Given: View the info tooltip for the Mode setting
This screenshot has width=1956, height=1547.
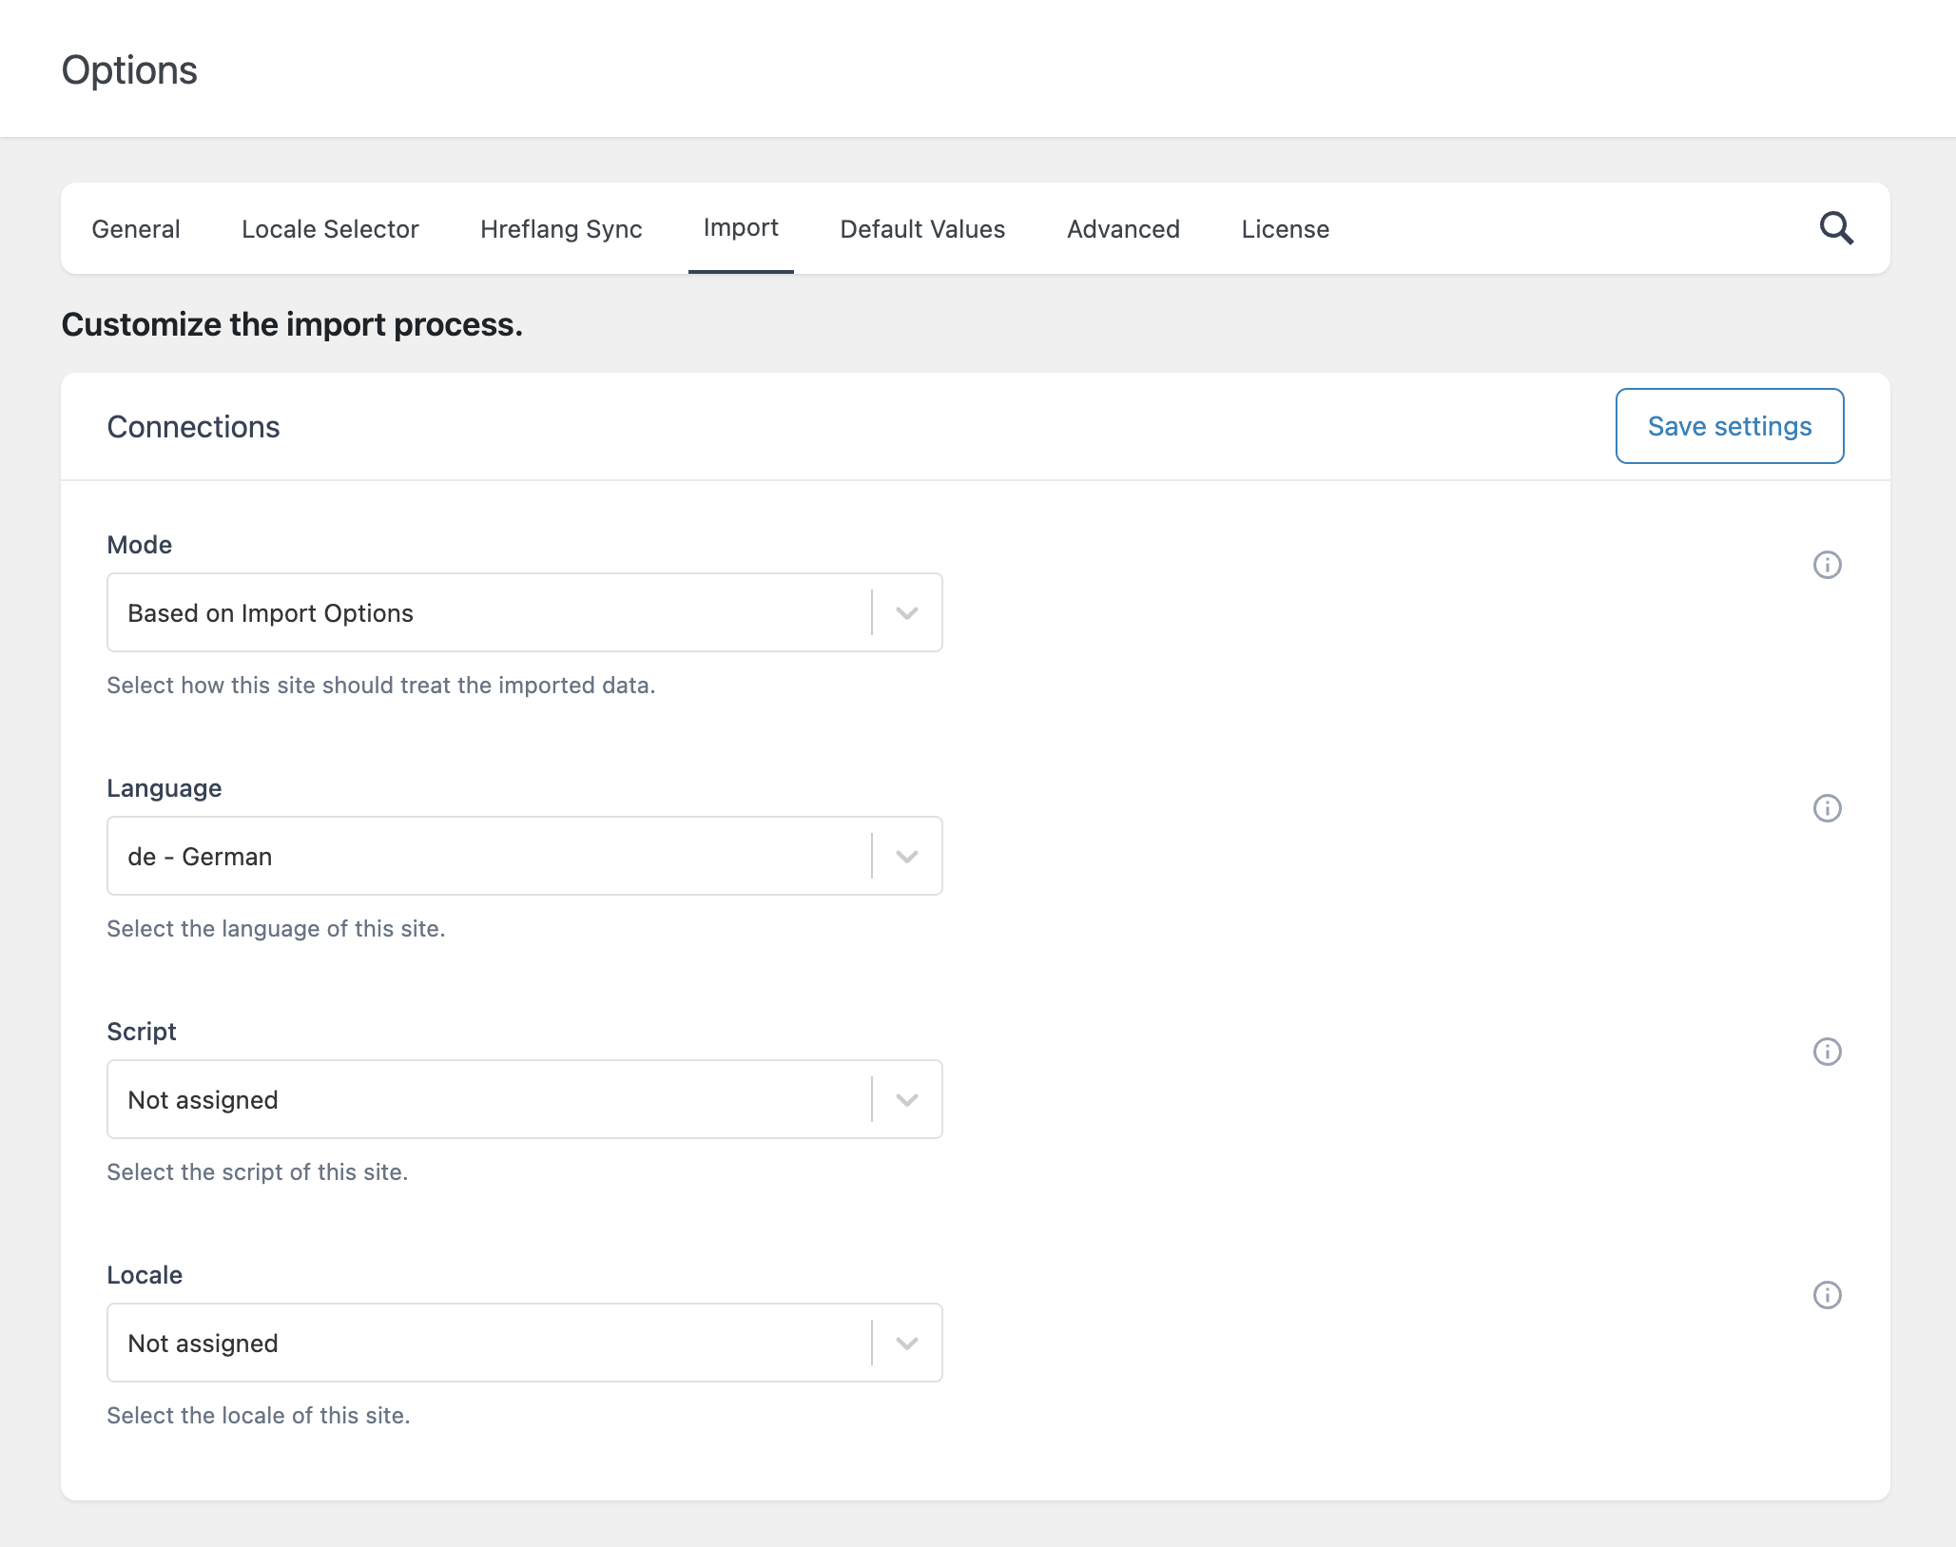Looking at the screenshot, I should (1827, 565).
